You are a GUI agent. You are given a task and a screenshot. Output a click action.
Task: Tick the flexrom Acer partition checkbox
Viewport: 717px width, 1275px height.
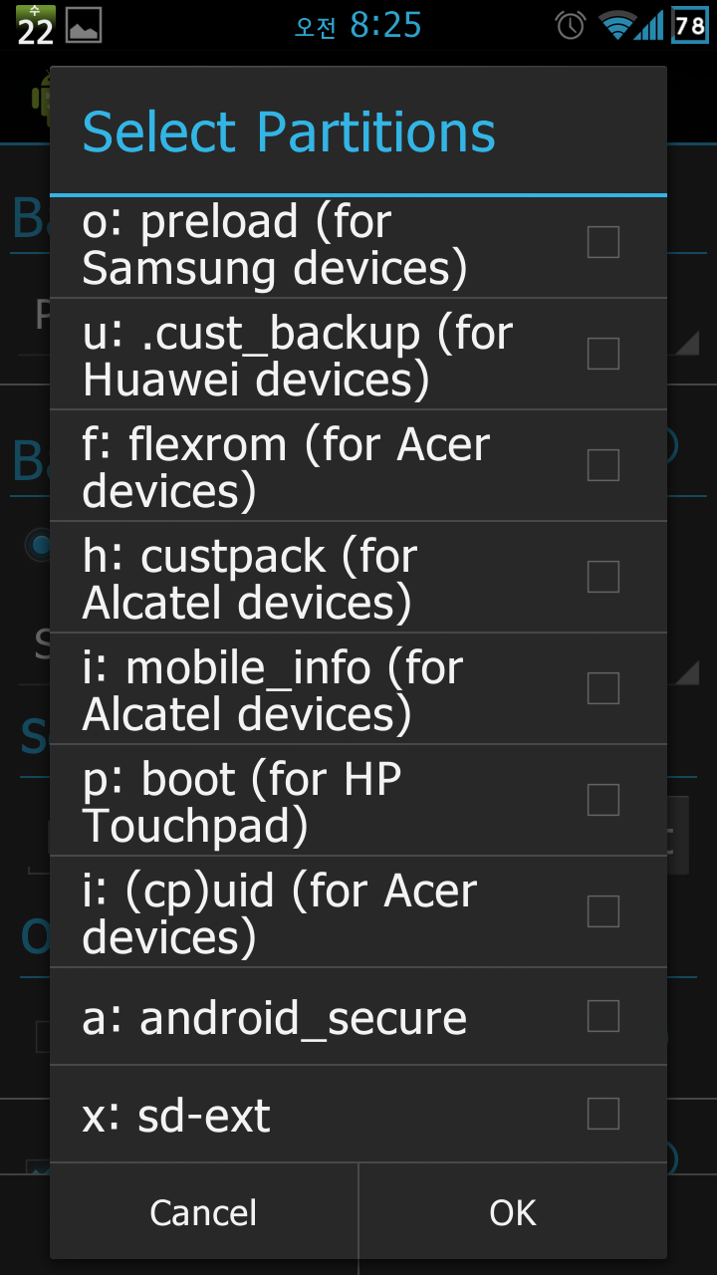point(603,465)
